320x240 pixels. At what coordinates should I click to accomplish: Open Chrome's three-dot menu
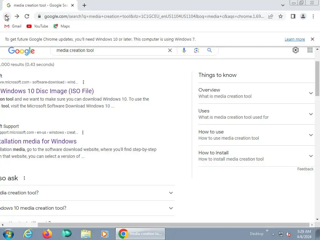coord(313,16)
